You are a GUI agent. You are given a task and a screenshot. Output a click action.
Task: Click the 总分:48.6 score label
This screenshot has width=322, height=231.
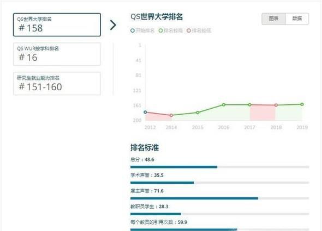click(x=142, y=160)
